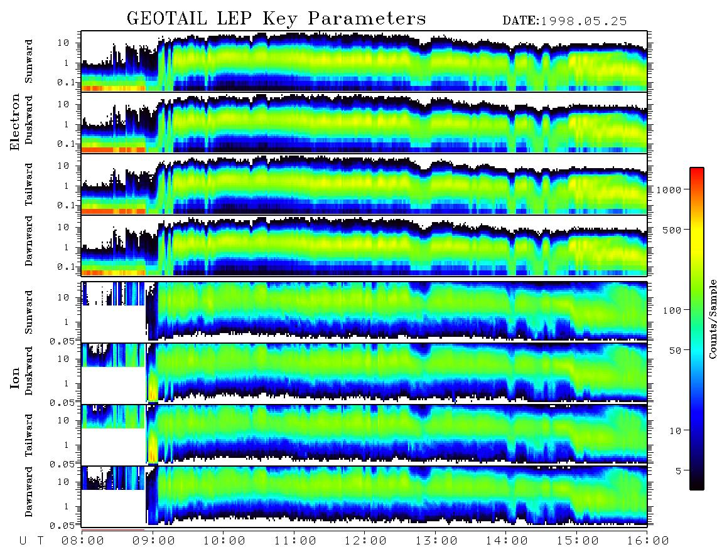The width and height of the screenshot is (717, 552).
Task: Click the Ion Duskward spectrogram panel
Action: click(364, 373)
